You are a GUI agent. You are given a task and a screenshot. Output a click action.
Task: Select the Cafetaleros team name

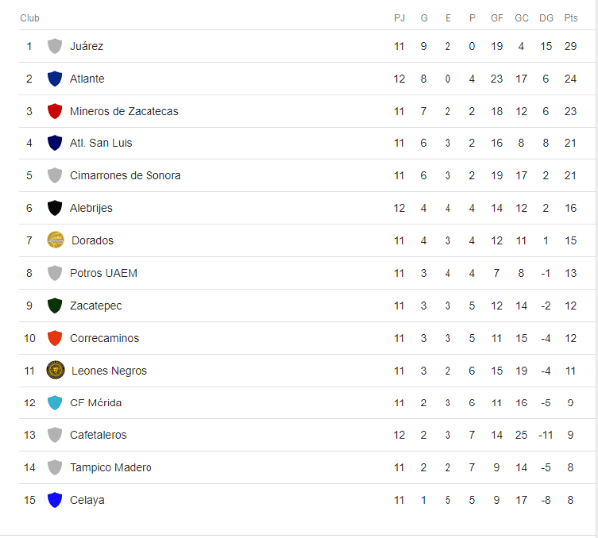pyautogui.click(x=98, y=435)
